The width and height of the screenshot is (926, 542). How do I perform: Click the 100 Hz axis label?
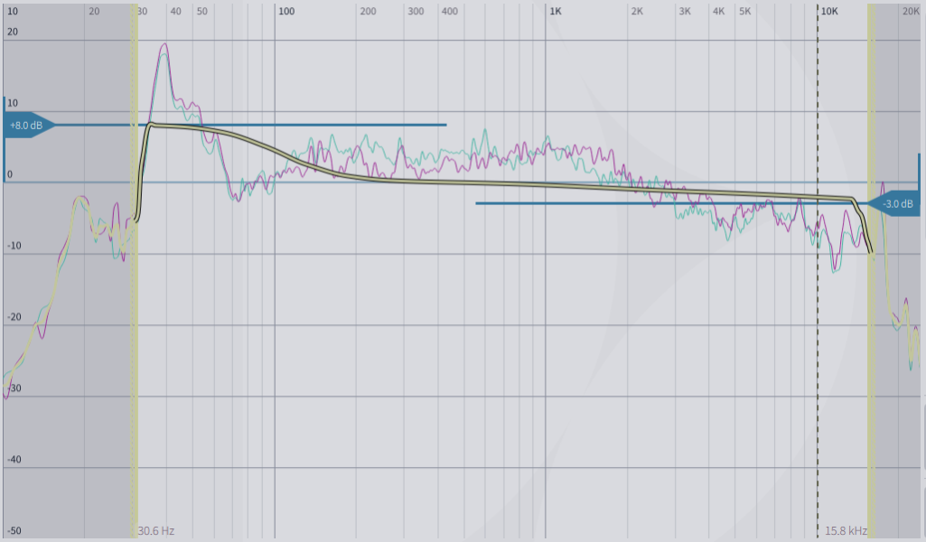(x=286, y=13)
